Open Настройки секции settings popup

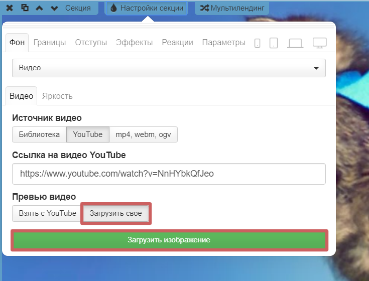coord(147,8)
